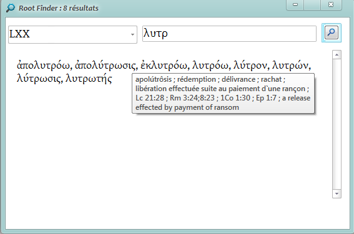This screenshot has width=354, height=234.
Task: Select the result word λυτρόω
Action: pyautogui.click(x=210, y=66)
